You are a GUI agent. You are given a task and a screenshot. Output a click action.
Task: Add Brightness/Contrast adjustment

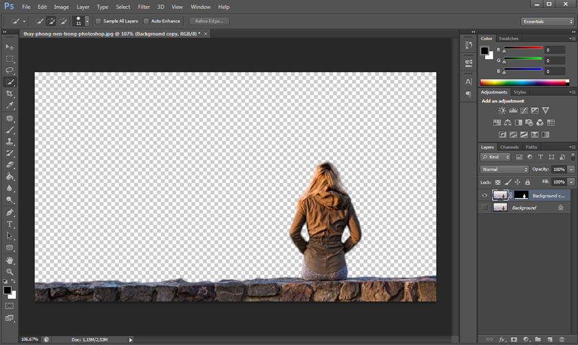click(x=502, y=111)
